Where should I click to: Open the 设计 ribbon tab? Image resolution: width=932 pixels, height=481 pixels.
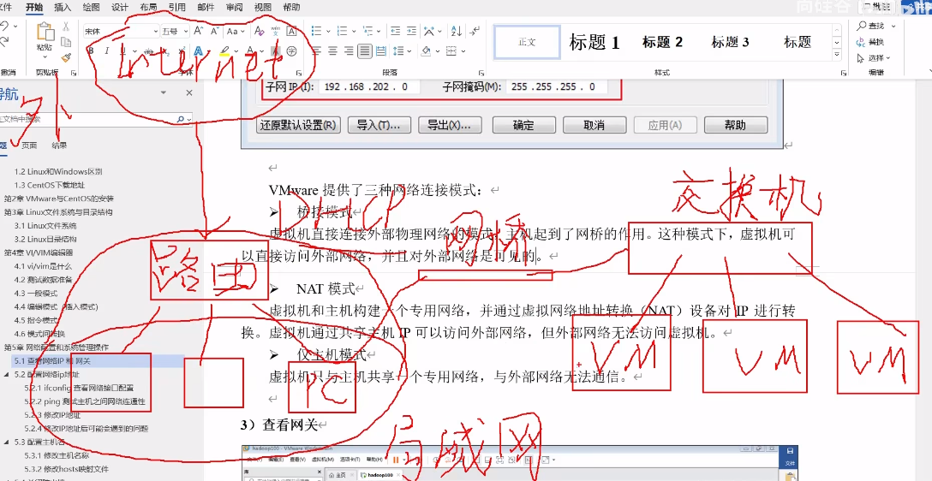(x=120, y=8)
